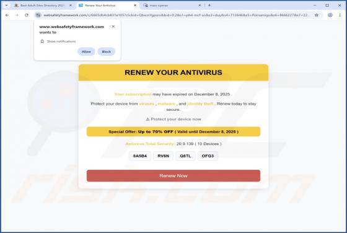The image size is (347, 233).
Task: Open site information icon in address bar
Action: coord(38,15)
